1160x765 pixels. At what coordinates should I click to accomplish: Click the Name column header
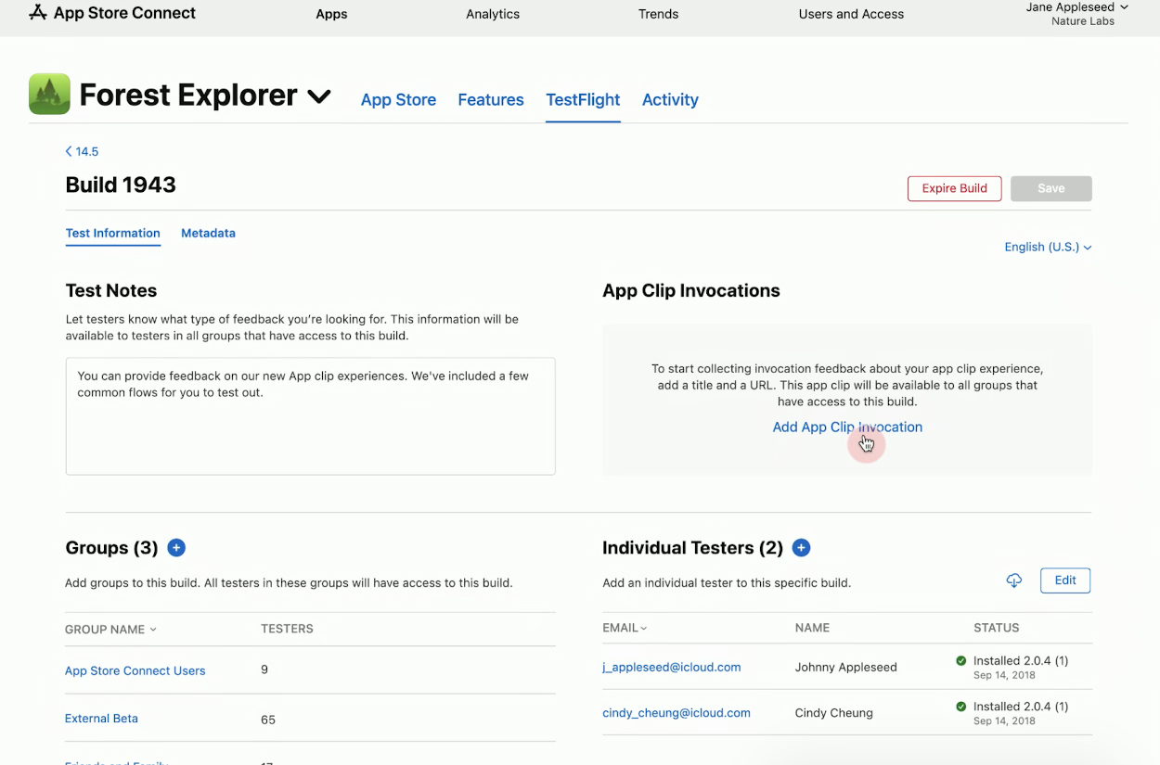(x=812, y=628)
